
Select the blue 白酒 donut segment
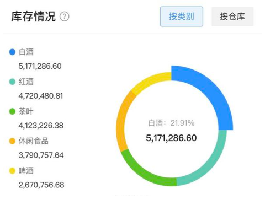[x=211, y=90]
